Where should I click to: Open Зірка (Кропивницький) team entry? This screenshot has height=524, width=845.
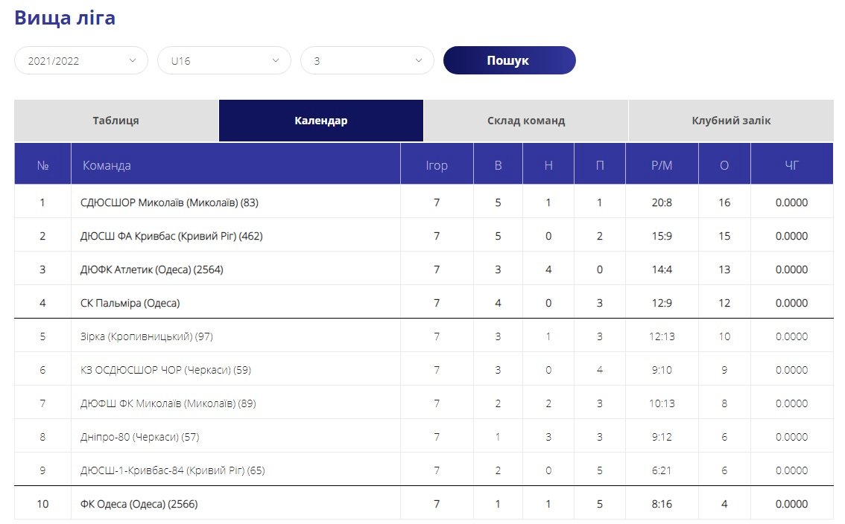click(x=147, y=336)
